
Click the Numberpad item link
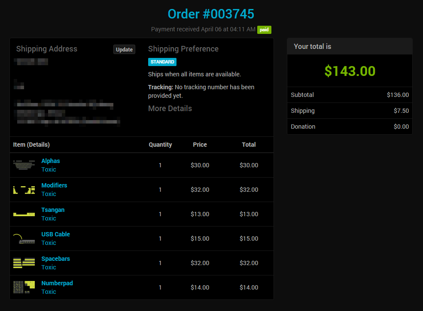click(x=57, y=283)
